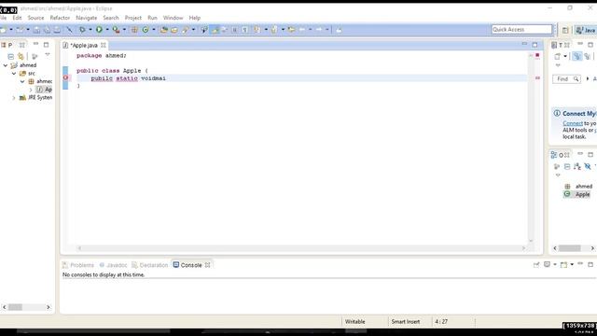Open the Project menu
Screen dimensions: 597x336
[x=133, y=18]
